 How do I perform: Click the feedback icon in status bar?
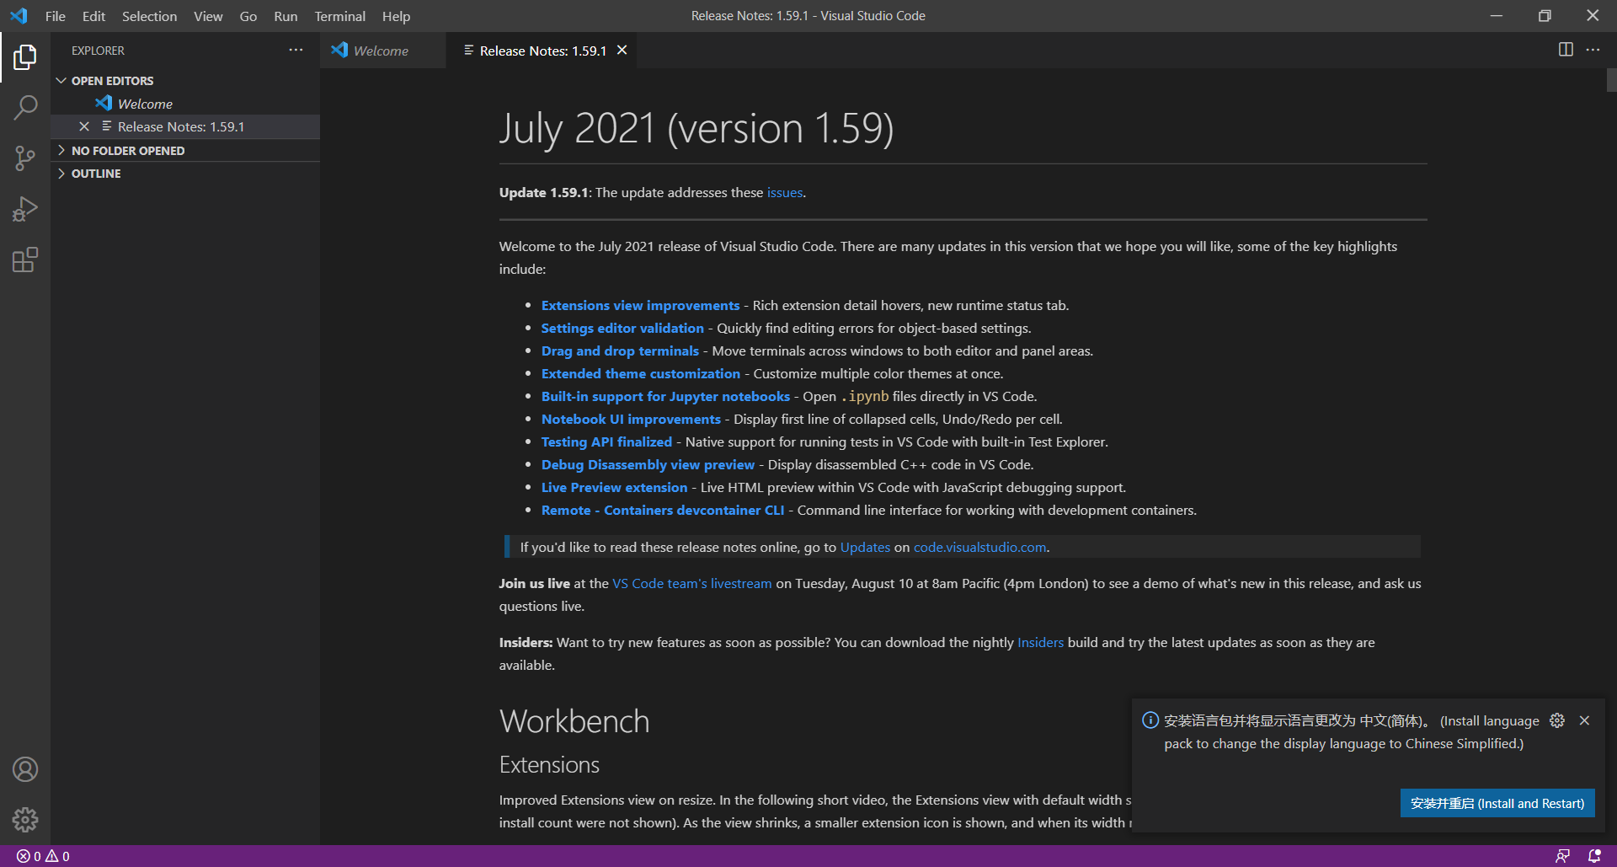(x=1562, y=856)
